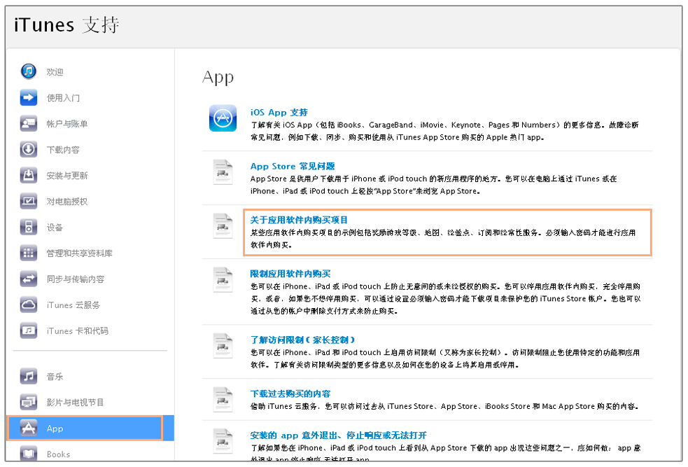
Task: Select 音乐 in the sidebar
Action: point(55,376)
